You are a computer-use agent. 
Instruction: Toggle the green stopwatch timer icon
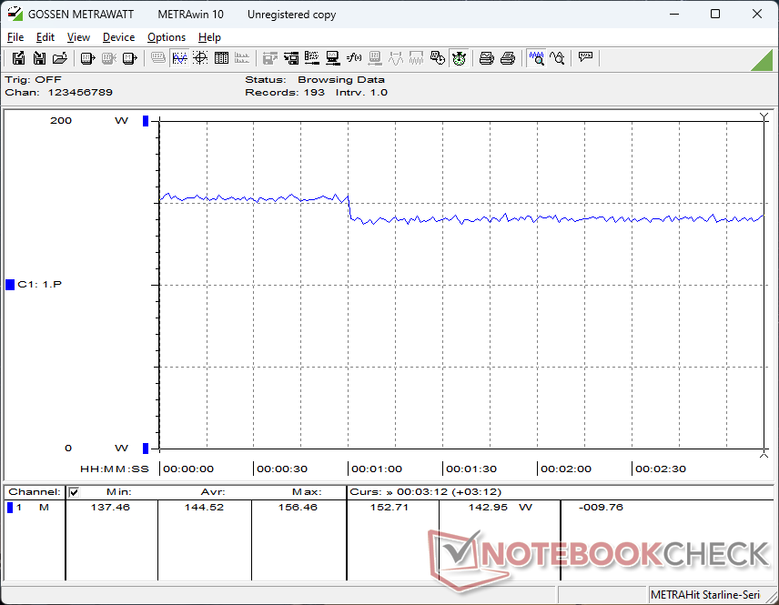click(x=459, y=58)
